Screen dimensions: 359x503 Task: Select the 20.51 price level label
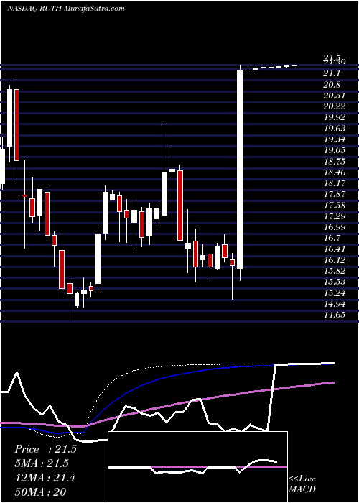point(335,96)
